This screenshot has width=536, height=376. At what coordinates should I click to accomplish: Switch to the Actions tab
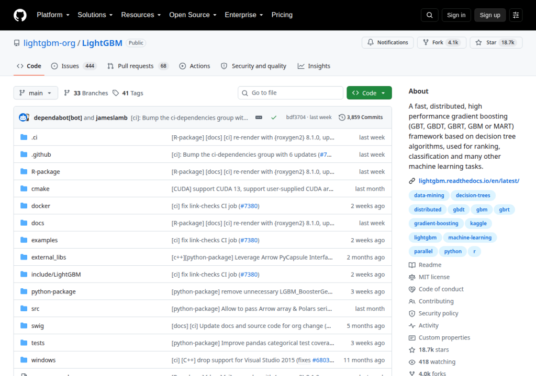coord(195,66)
